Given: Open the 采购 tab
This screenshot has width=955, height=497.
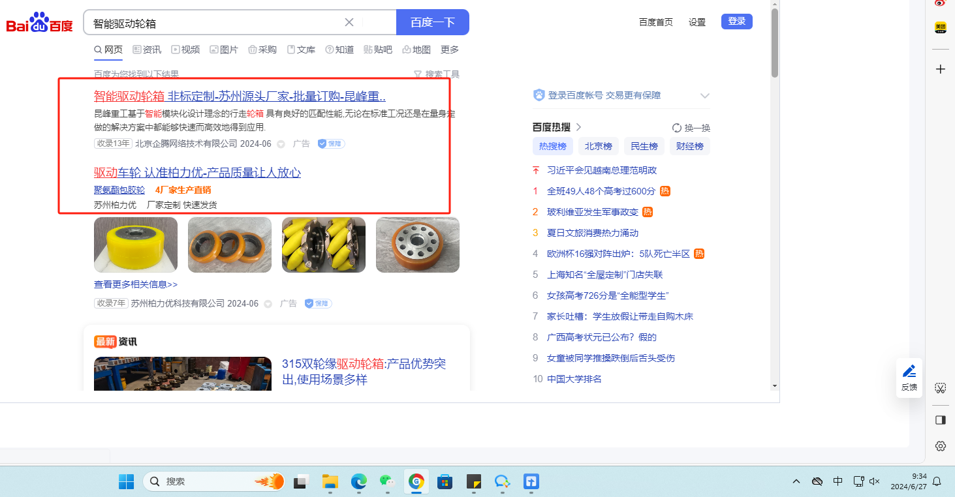Looking at the screenshot, I should (262, 50).
